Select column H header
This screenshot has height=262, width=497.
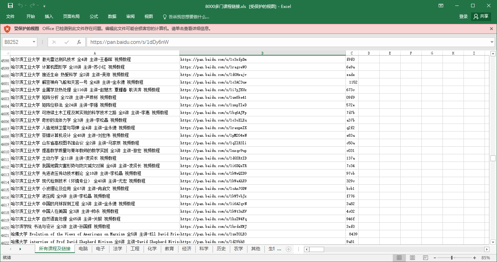pos(453,53)
